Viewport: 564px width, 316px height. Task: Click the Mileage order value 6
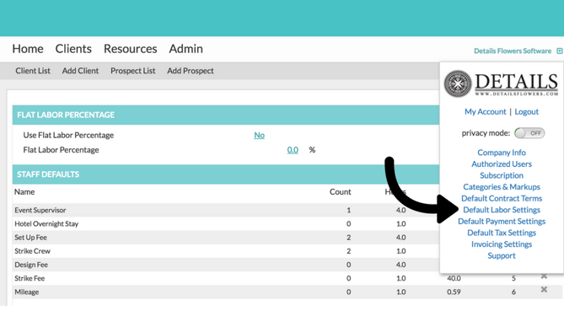pos(513,292)
